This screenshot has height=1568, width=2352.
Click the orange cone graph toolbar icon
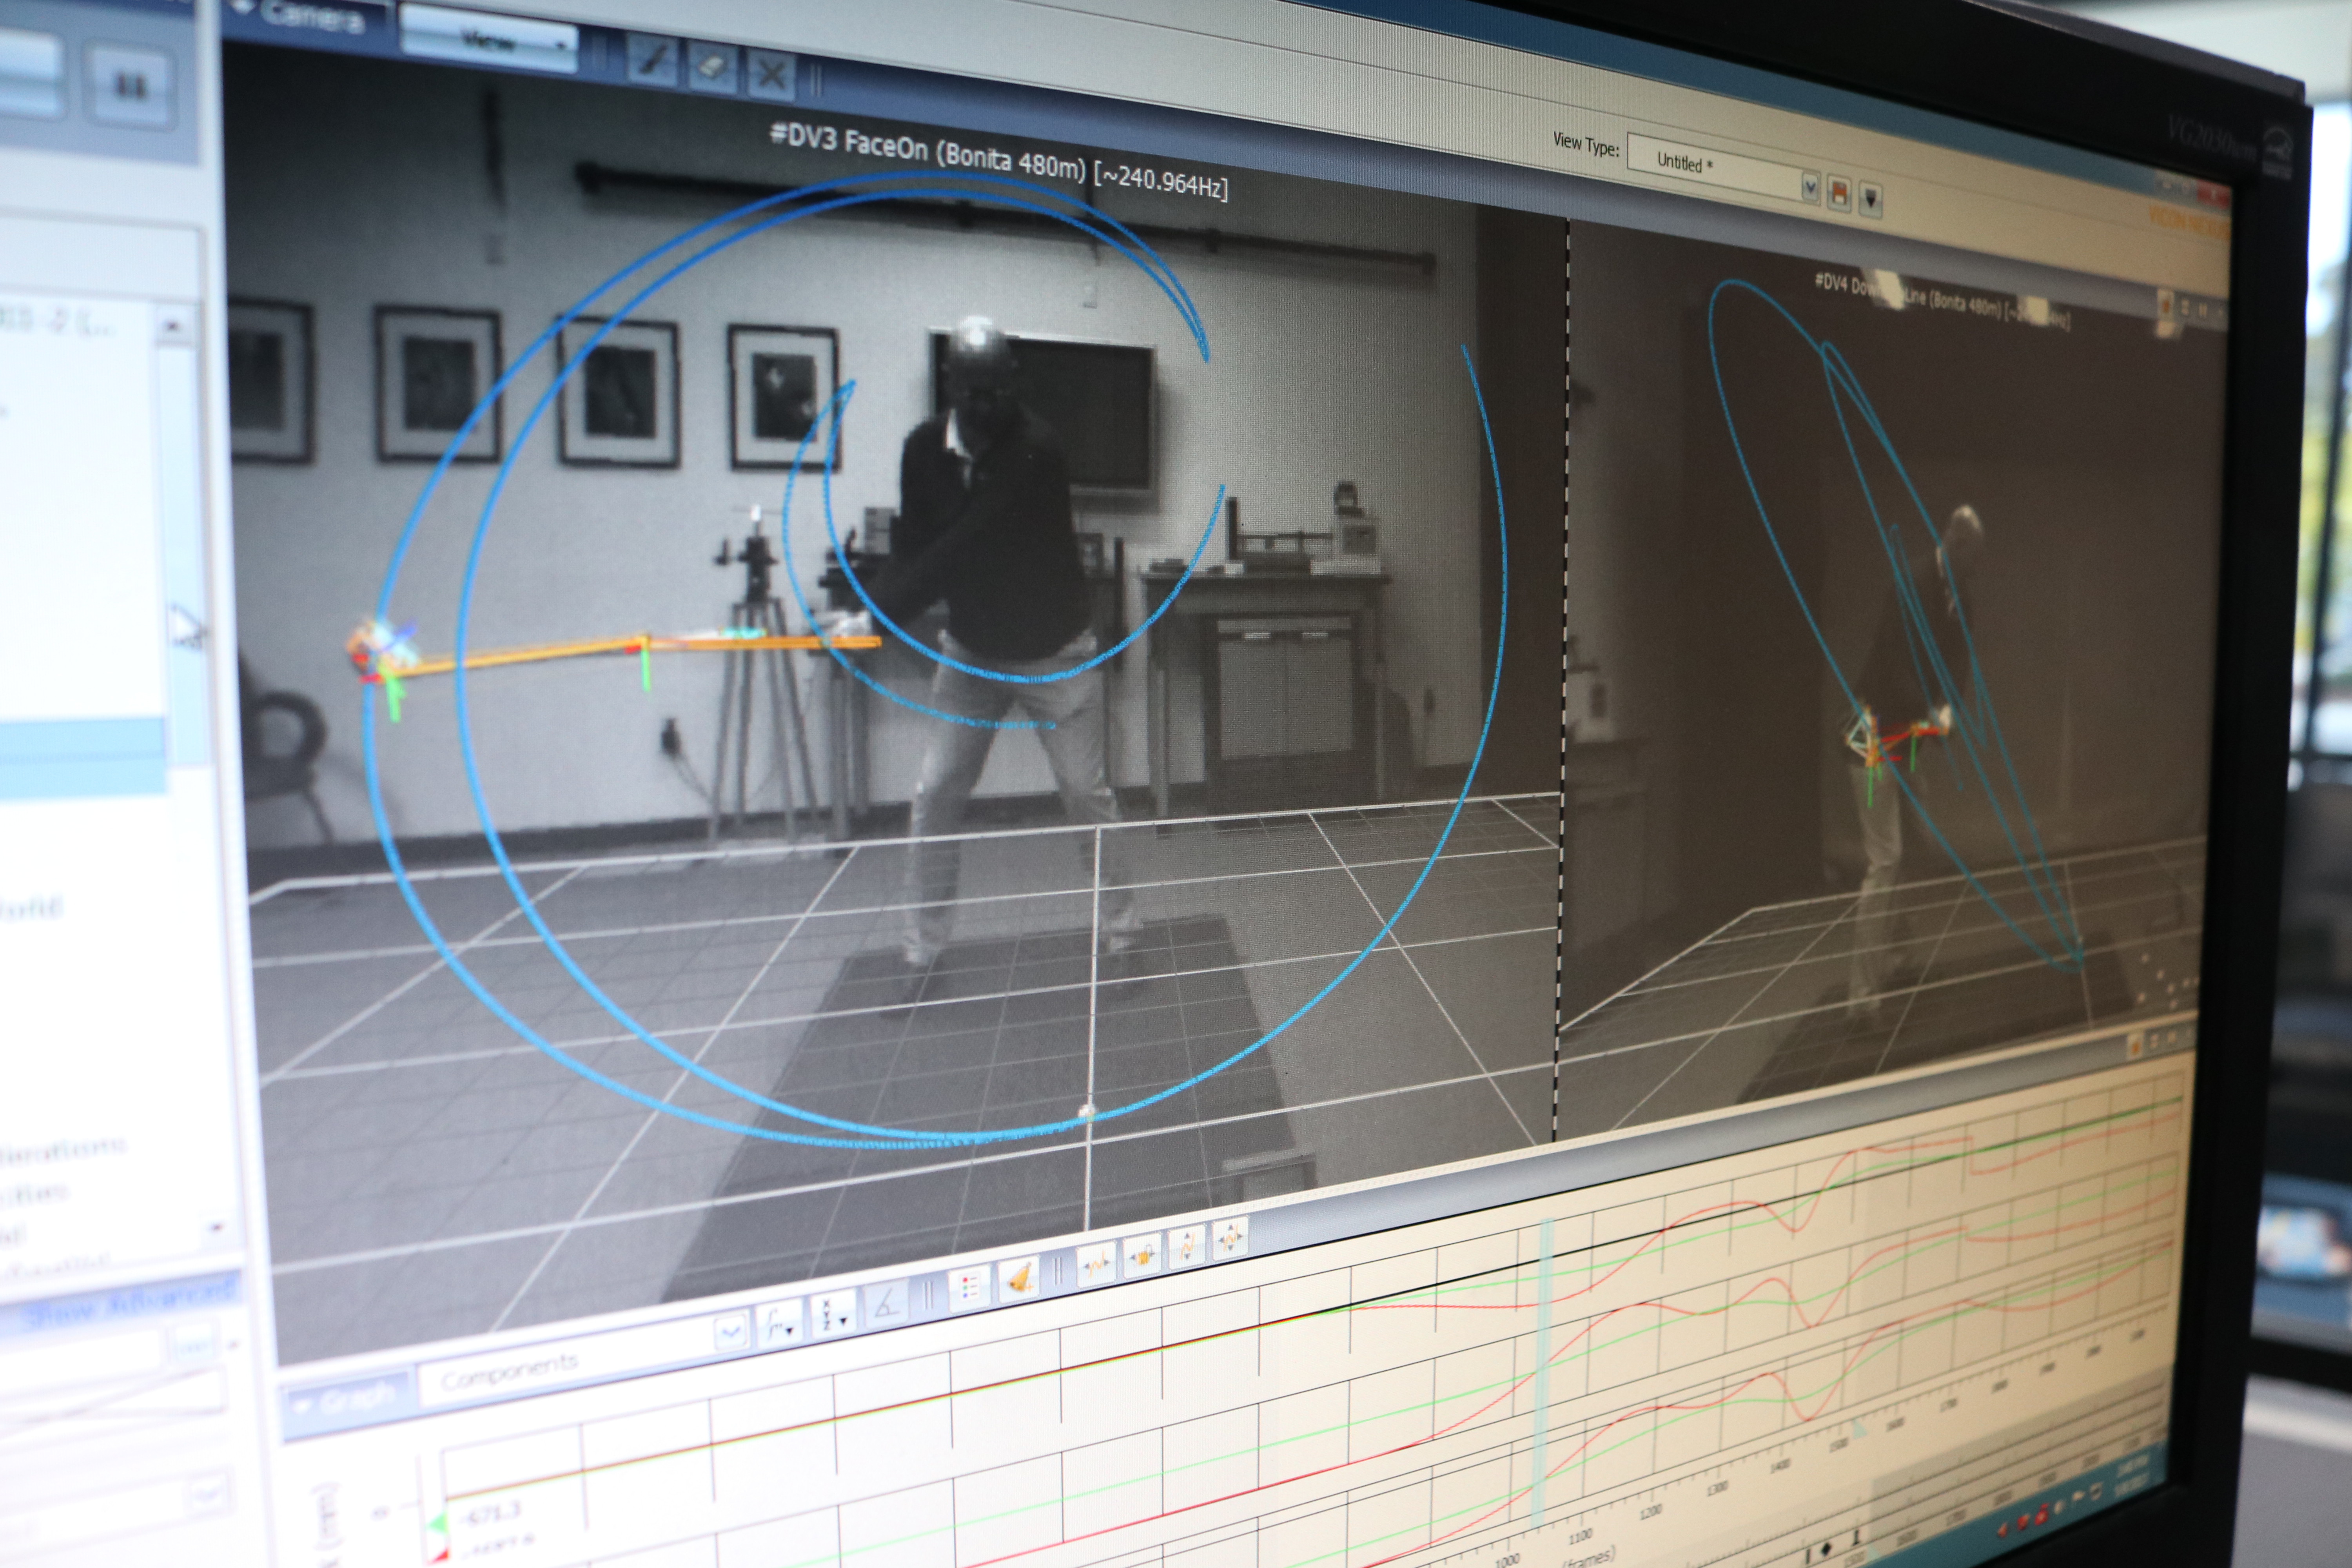[1019, 1279]
